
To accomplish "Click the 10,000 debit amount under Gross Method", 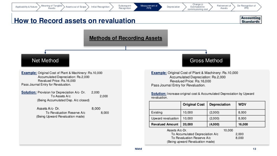I will (x=228, y=130).
